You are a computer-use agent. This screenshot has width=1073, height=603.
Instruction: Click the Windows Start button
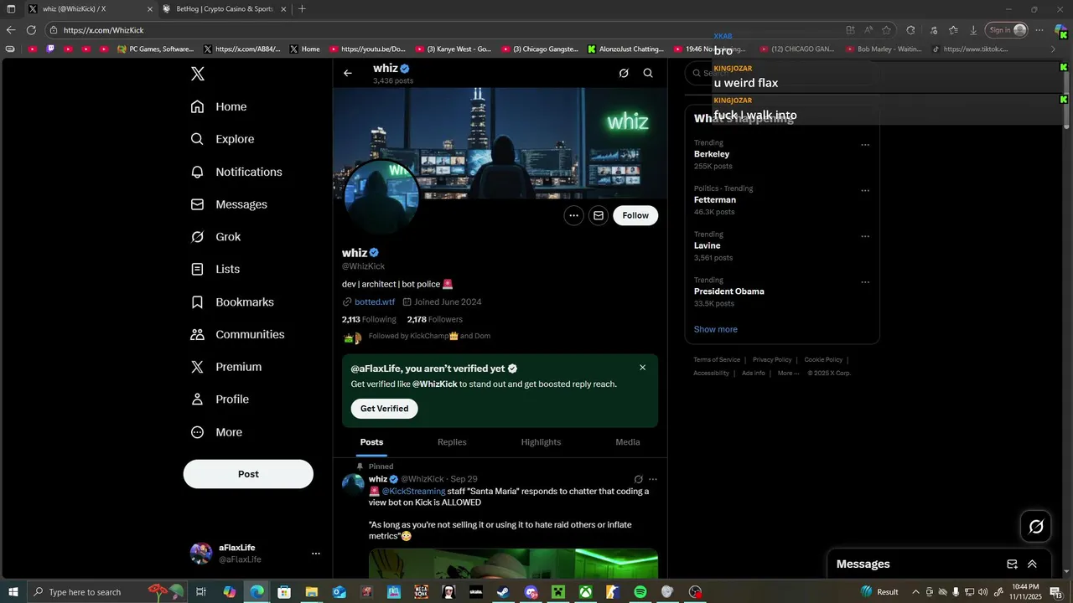(x=13, y=592)
